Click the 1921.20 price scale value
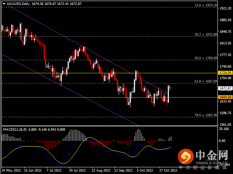This screenshot has height=174, width=233. [226, 8]
